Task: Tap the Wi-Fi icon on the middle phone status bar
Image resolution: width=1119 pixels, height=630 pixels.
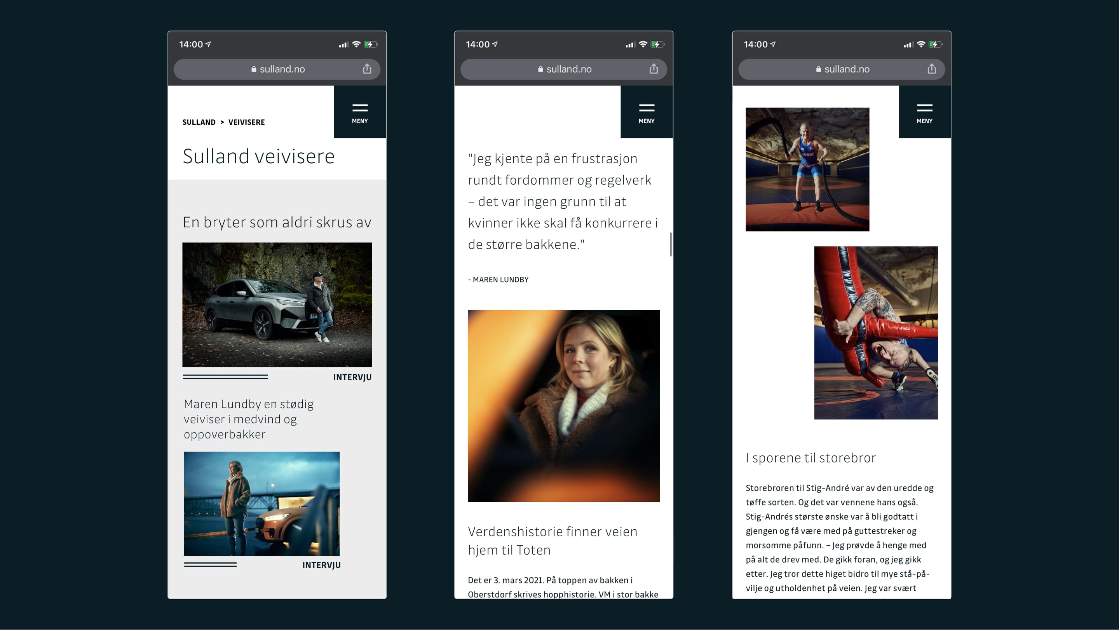Action: tap(643, 44)
